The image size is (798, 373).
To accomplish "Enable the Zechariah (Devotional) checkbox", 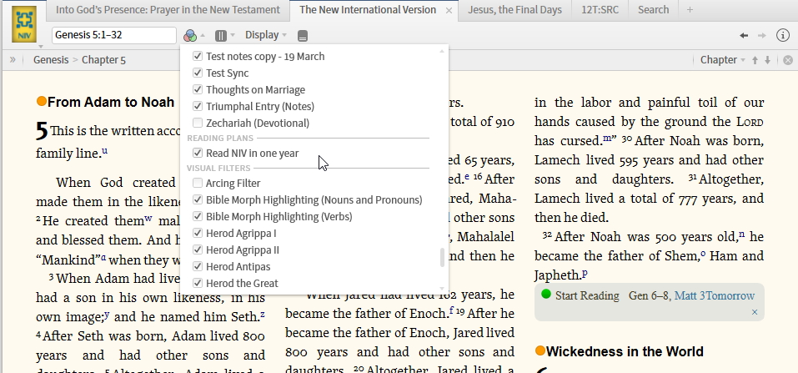I will 198,123.
